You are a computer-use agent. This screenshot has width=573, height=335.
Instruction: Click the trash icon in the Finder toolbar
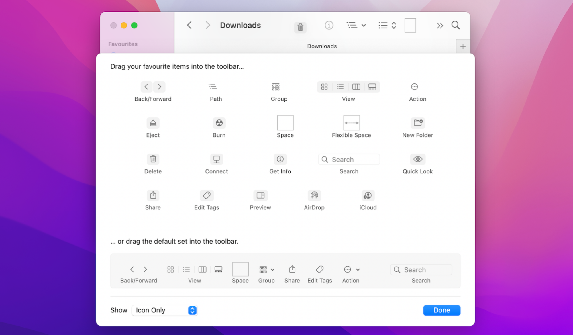pos(300,27)
